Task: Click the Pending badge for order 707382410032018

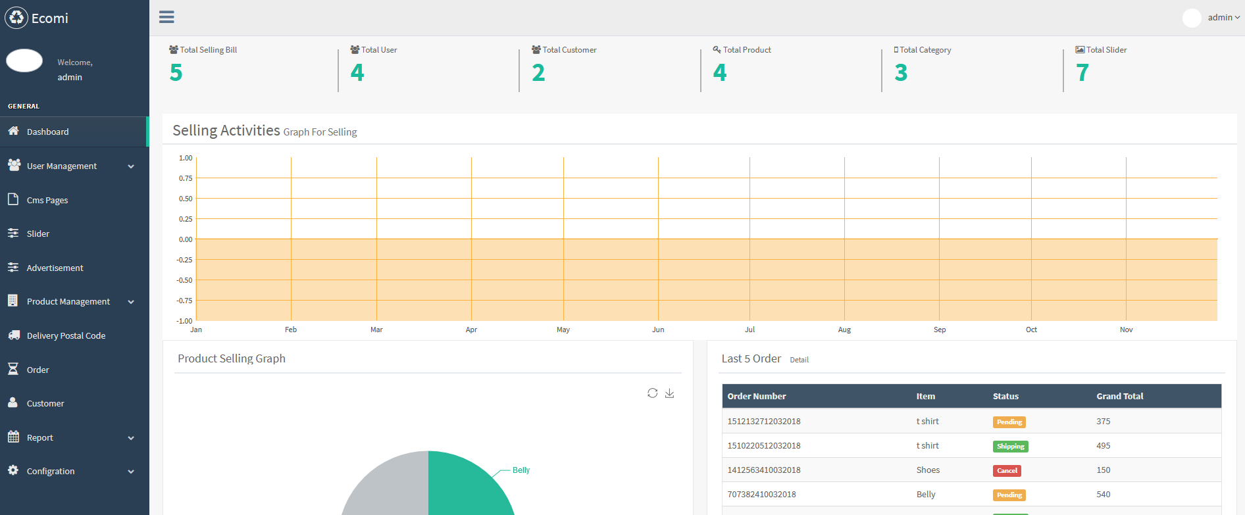Action: 1009,495
